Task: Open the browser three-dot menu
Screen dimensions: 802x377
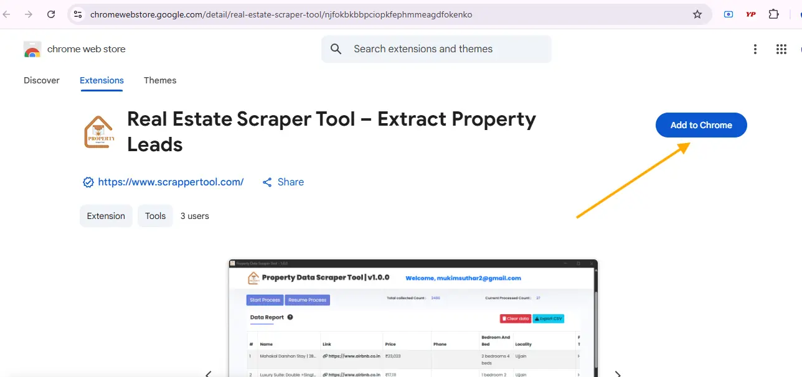Action: [755, 49]
